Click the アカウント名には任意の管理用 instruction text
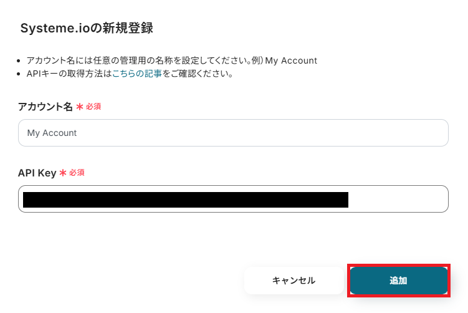This screenshot has width=468, height=313. pyautogui.click(x=93, y=60)
